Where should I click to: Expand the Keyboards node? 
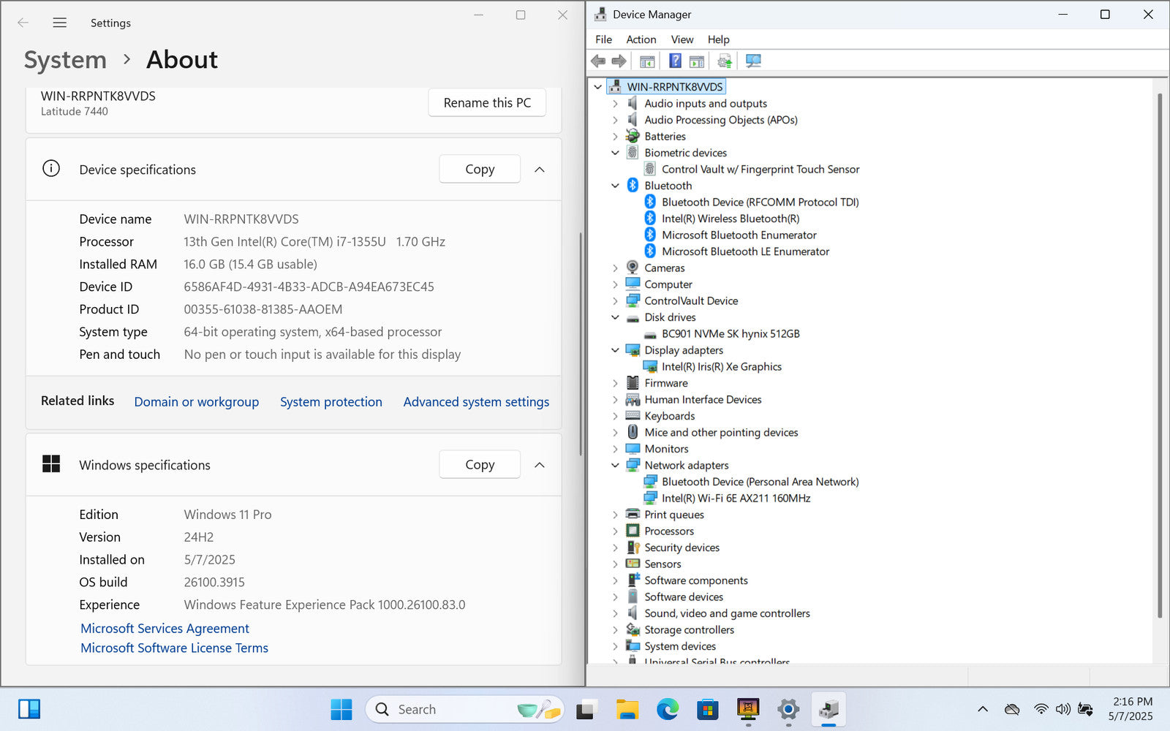pyautogui.click(x=615, y=416)
